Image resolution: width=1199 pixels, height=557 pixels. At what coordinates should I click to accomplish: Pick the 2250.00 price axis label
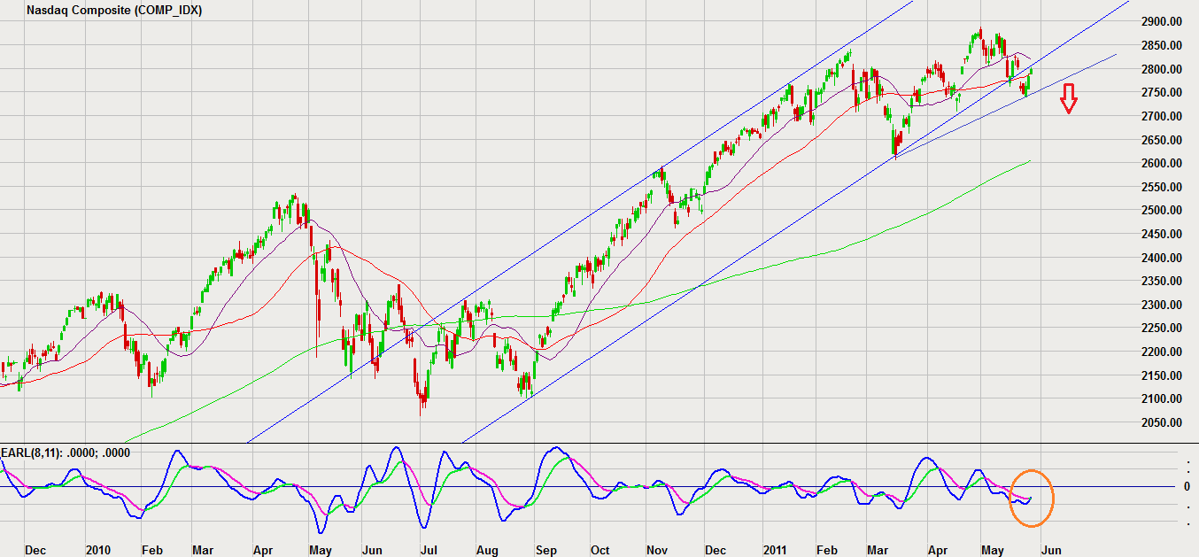[1162, 329]
